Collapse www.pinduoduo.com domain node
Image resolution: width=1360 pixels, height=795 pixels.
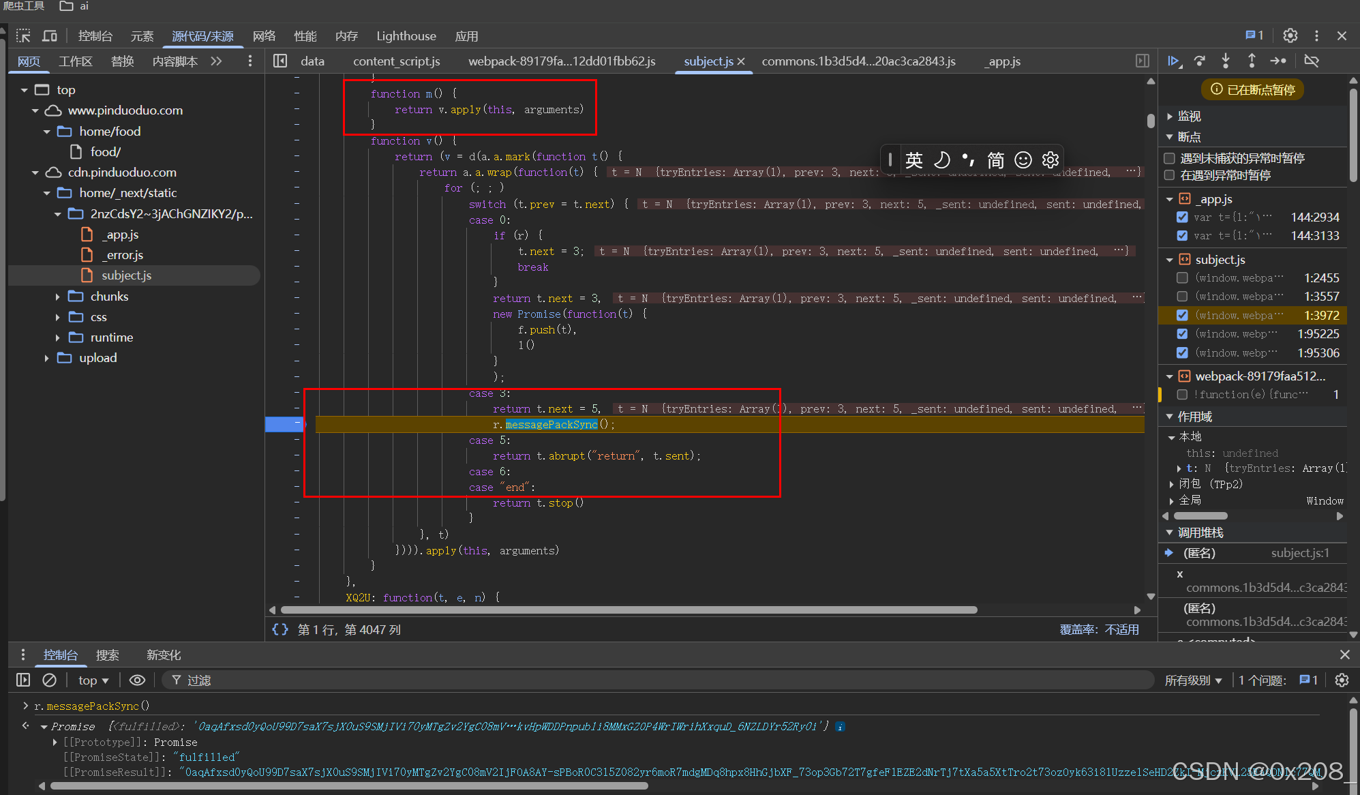[x=35, y=110]
